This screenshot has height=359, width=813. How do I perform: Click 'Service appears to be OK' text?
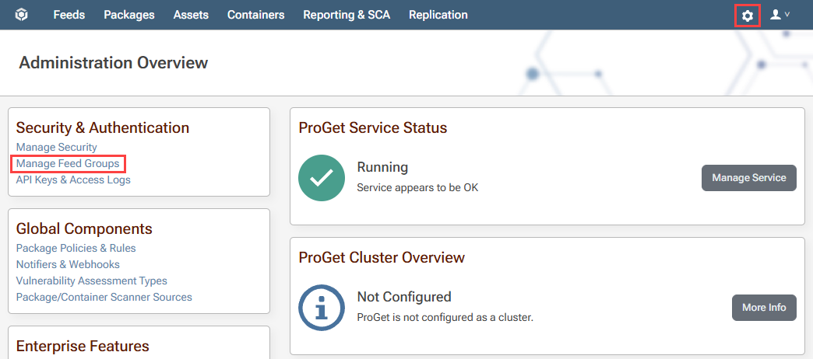418,188
